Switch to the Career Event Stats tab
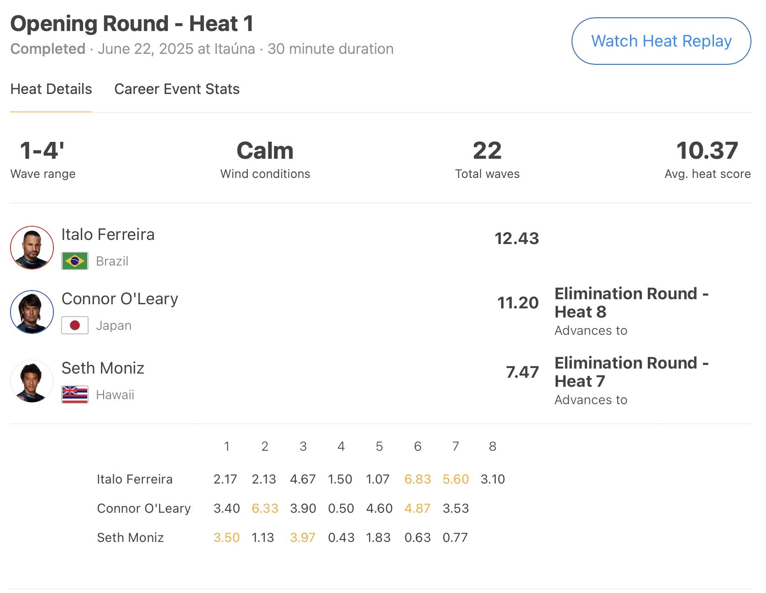 [177, 89]
